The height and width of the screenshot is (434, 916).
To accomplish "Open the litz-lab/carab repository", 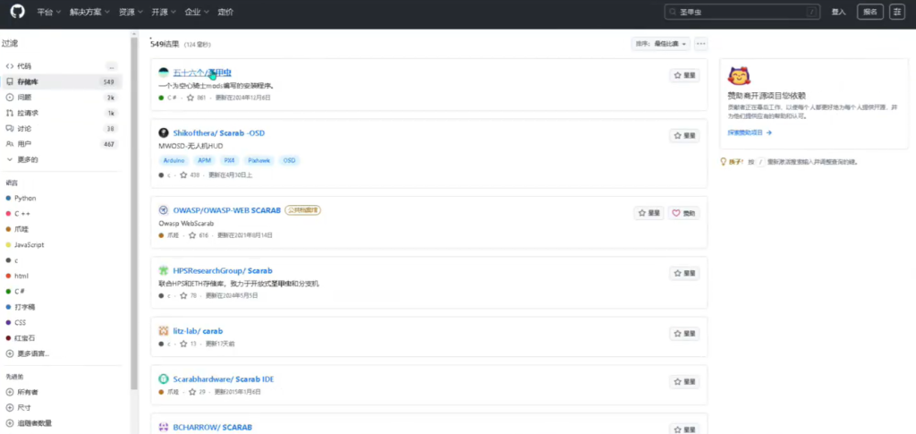I will pos(198,331).
